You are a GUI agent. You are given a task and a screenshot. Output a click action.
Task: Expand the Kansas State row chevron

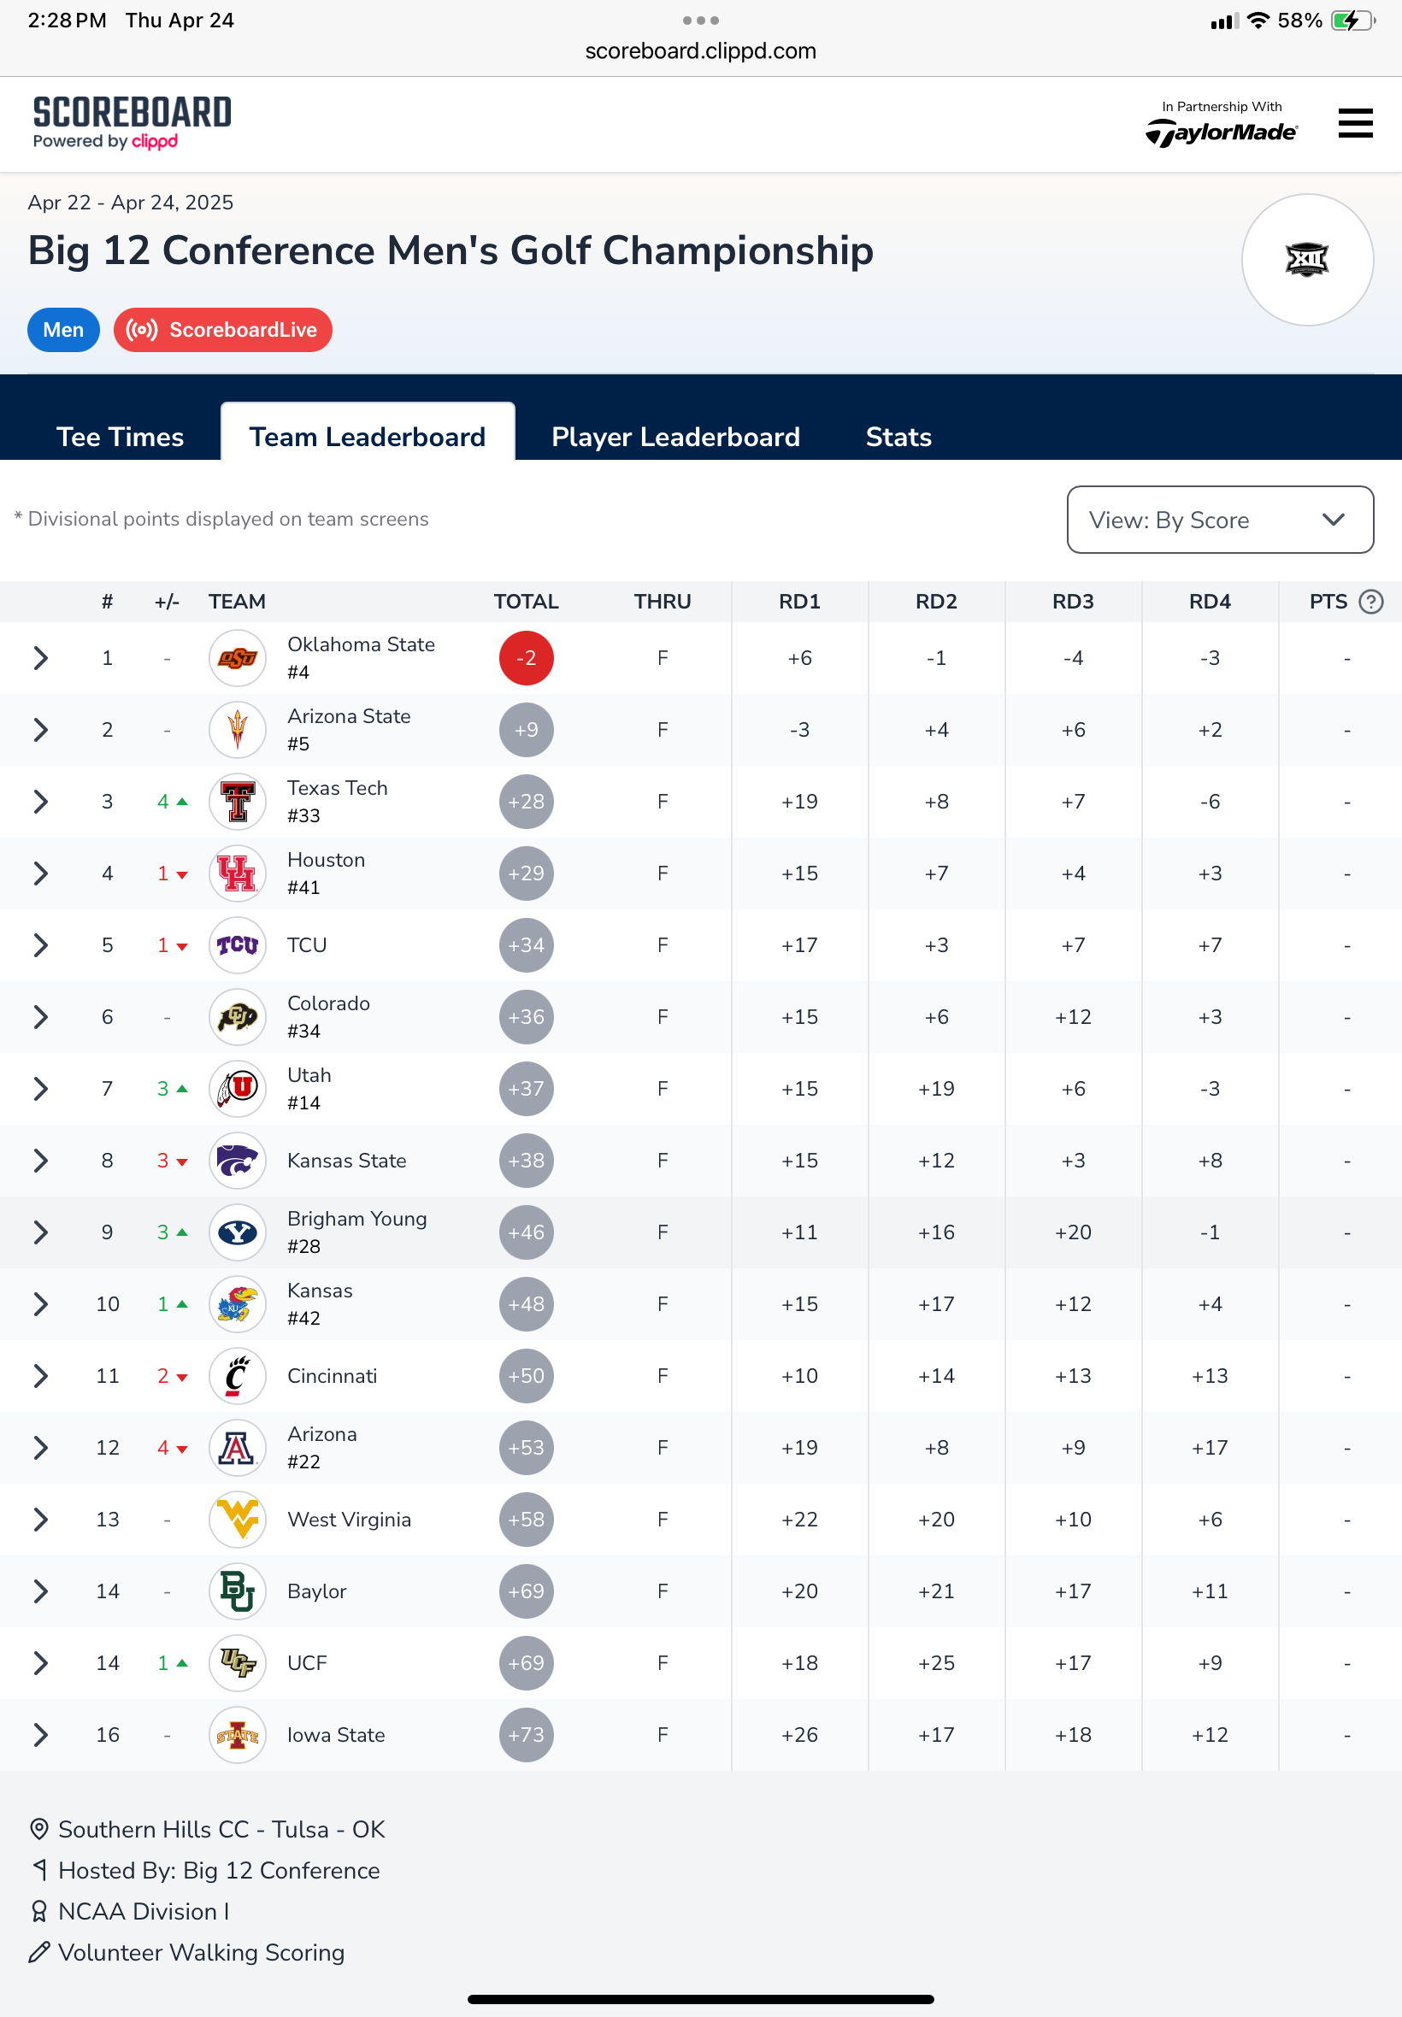39,1161
